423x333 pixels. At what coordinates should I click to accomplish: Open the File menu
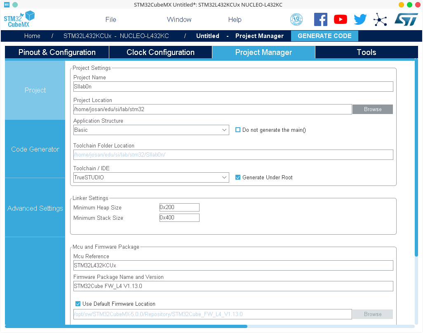point(110,19)
